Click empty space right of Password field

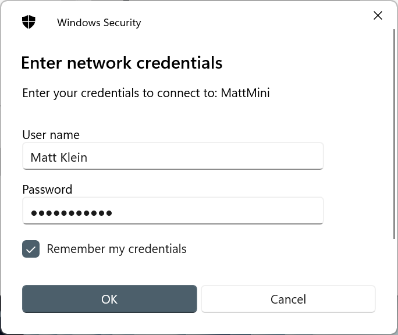click(x=355, y=211)
